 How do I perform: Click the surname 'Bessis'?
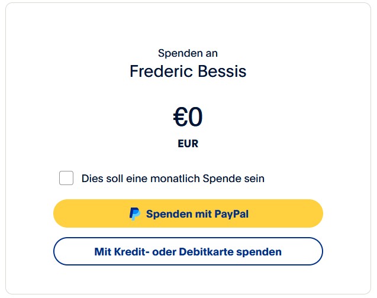click(x=227, y=72)
